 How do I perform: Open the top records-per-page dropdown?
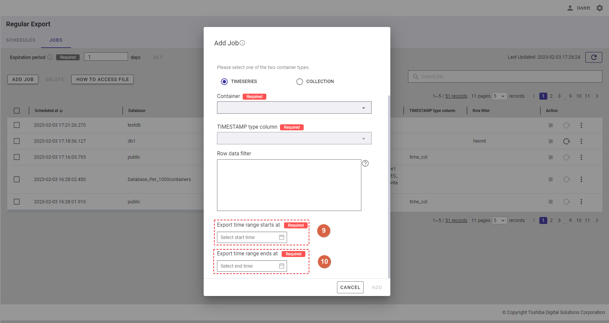coord(499,96)
